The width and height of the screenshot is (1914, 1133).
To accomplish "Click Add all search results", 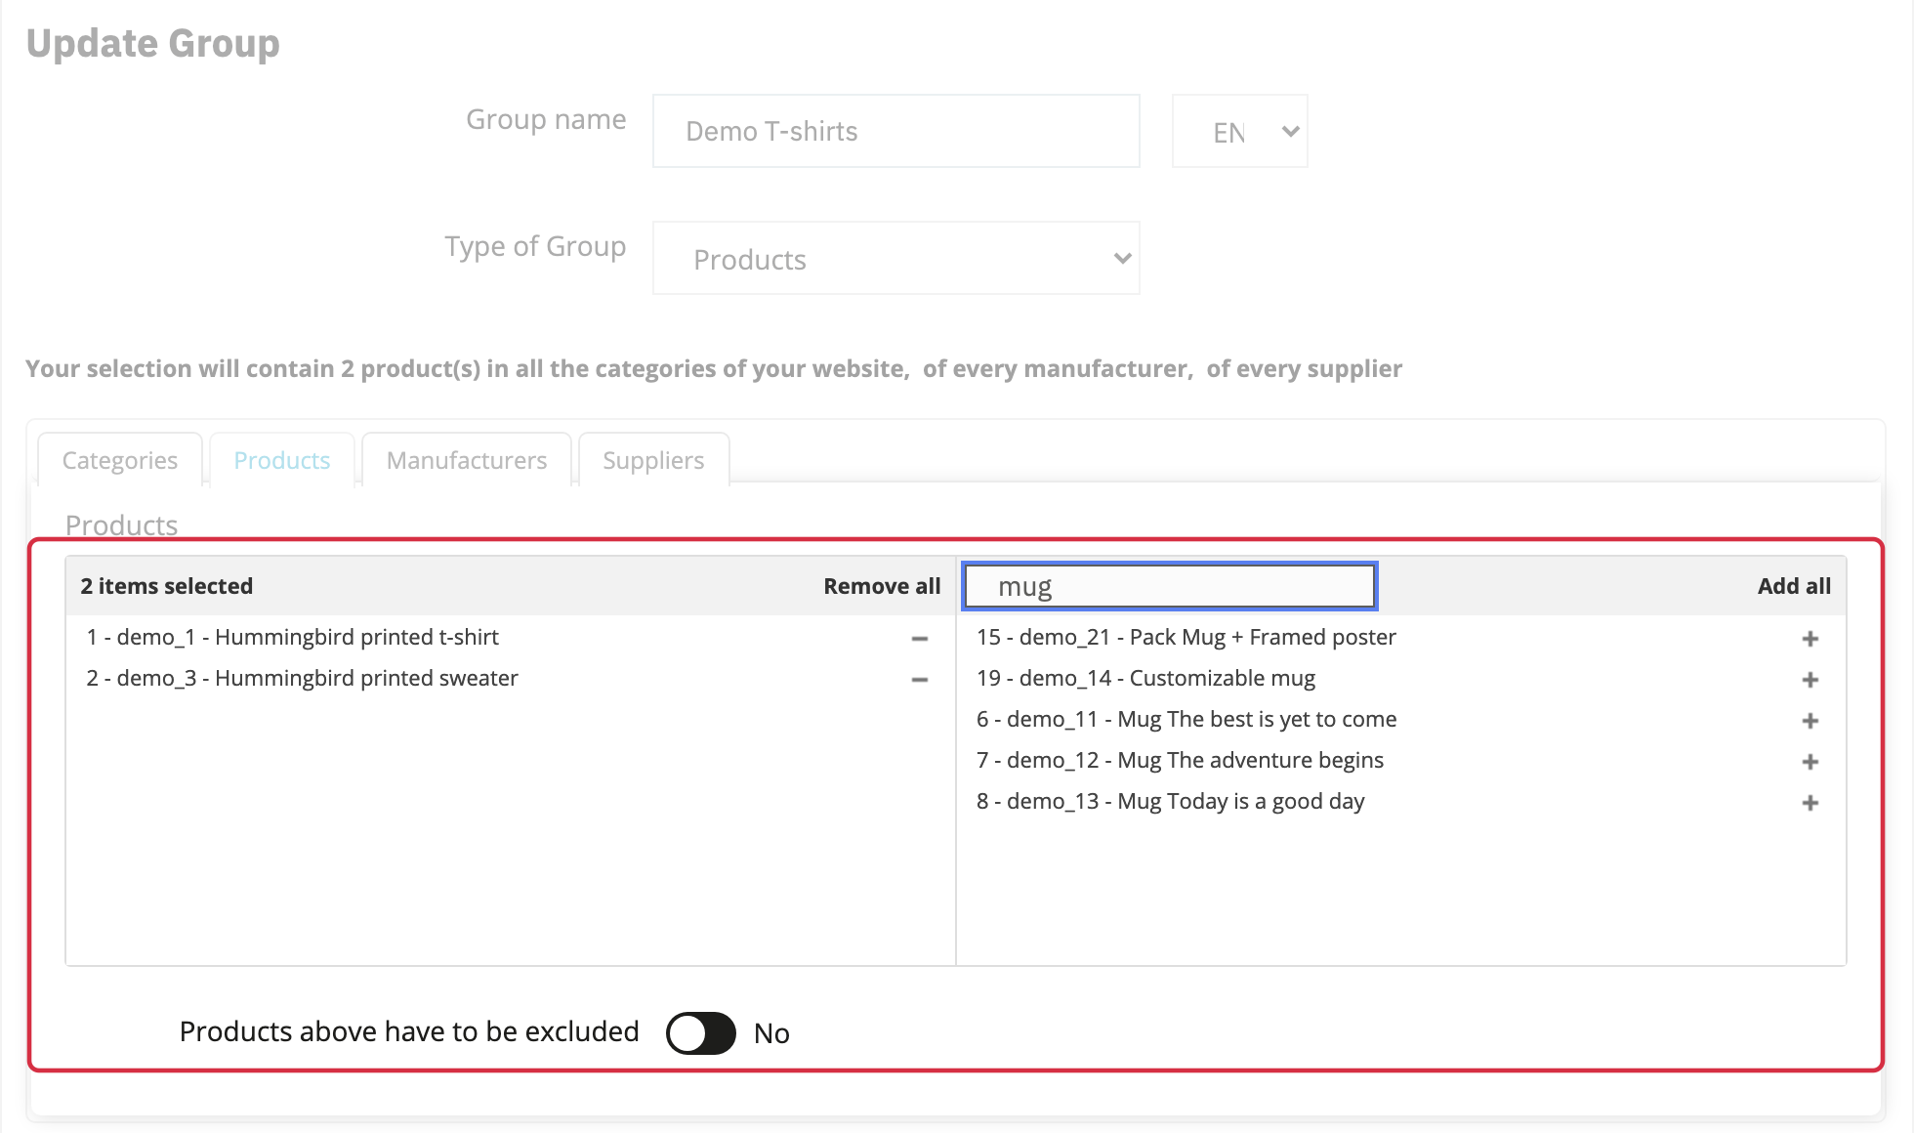I will (x=1794, y=586).
